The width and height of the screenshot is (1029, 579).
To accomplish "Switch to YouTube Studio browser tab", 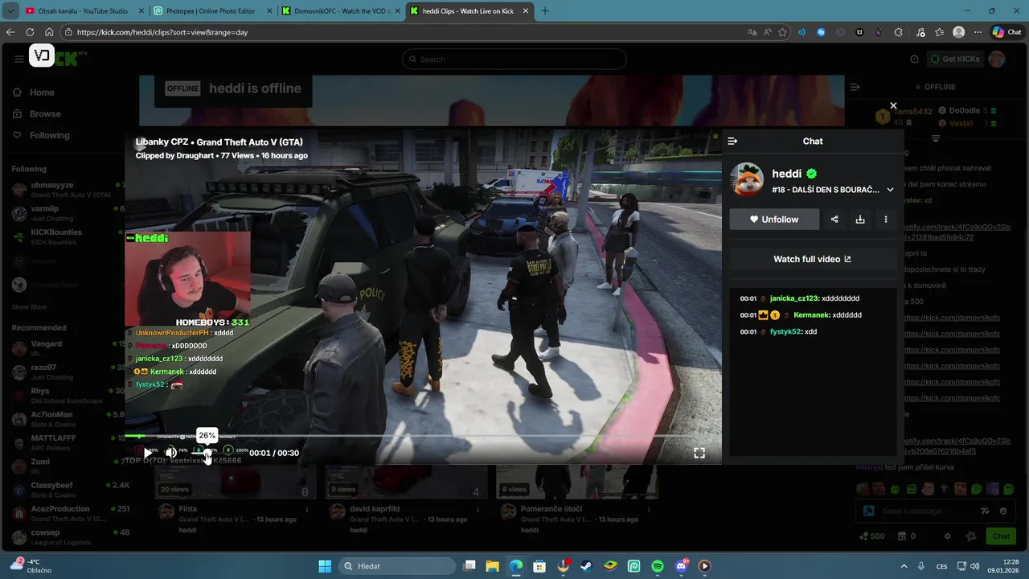I will [x=84, y=11].
